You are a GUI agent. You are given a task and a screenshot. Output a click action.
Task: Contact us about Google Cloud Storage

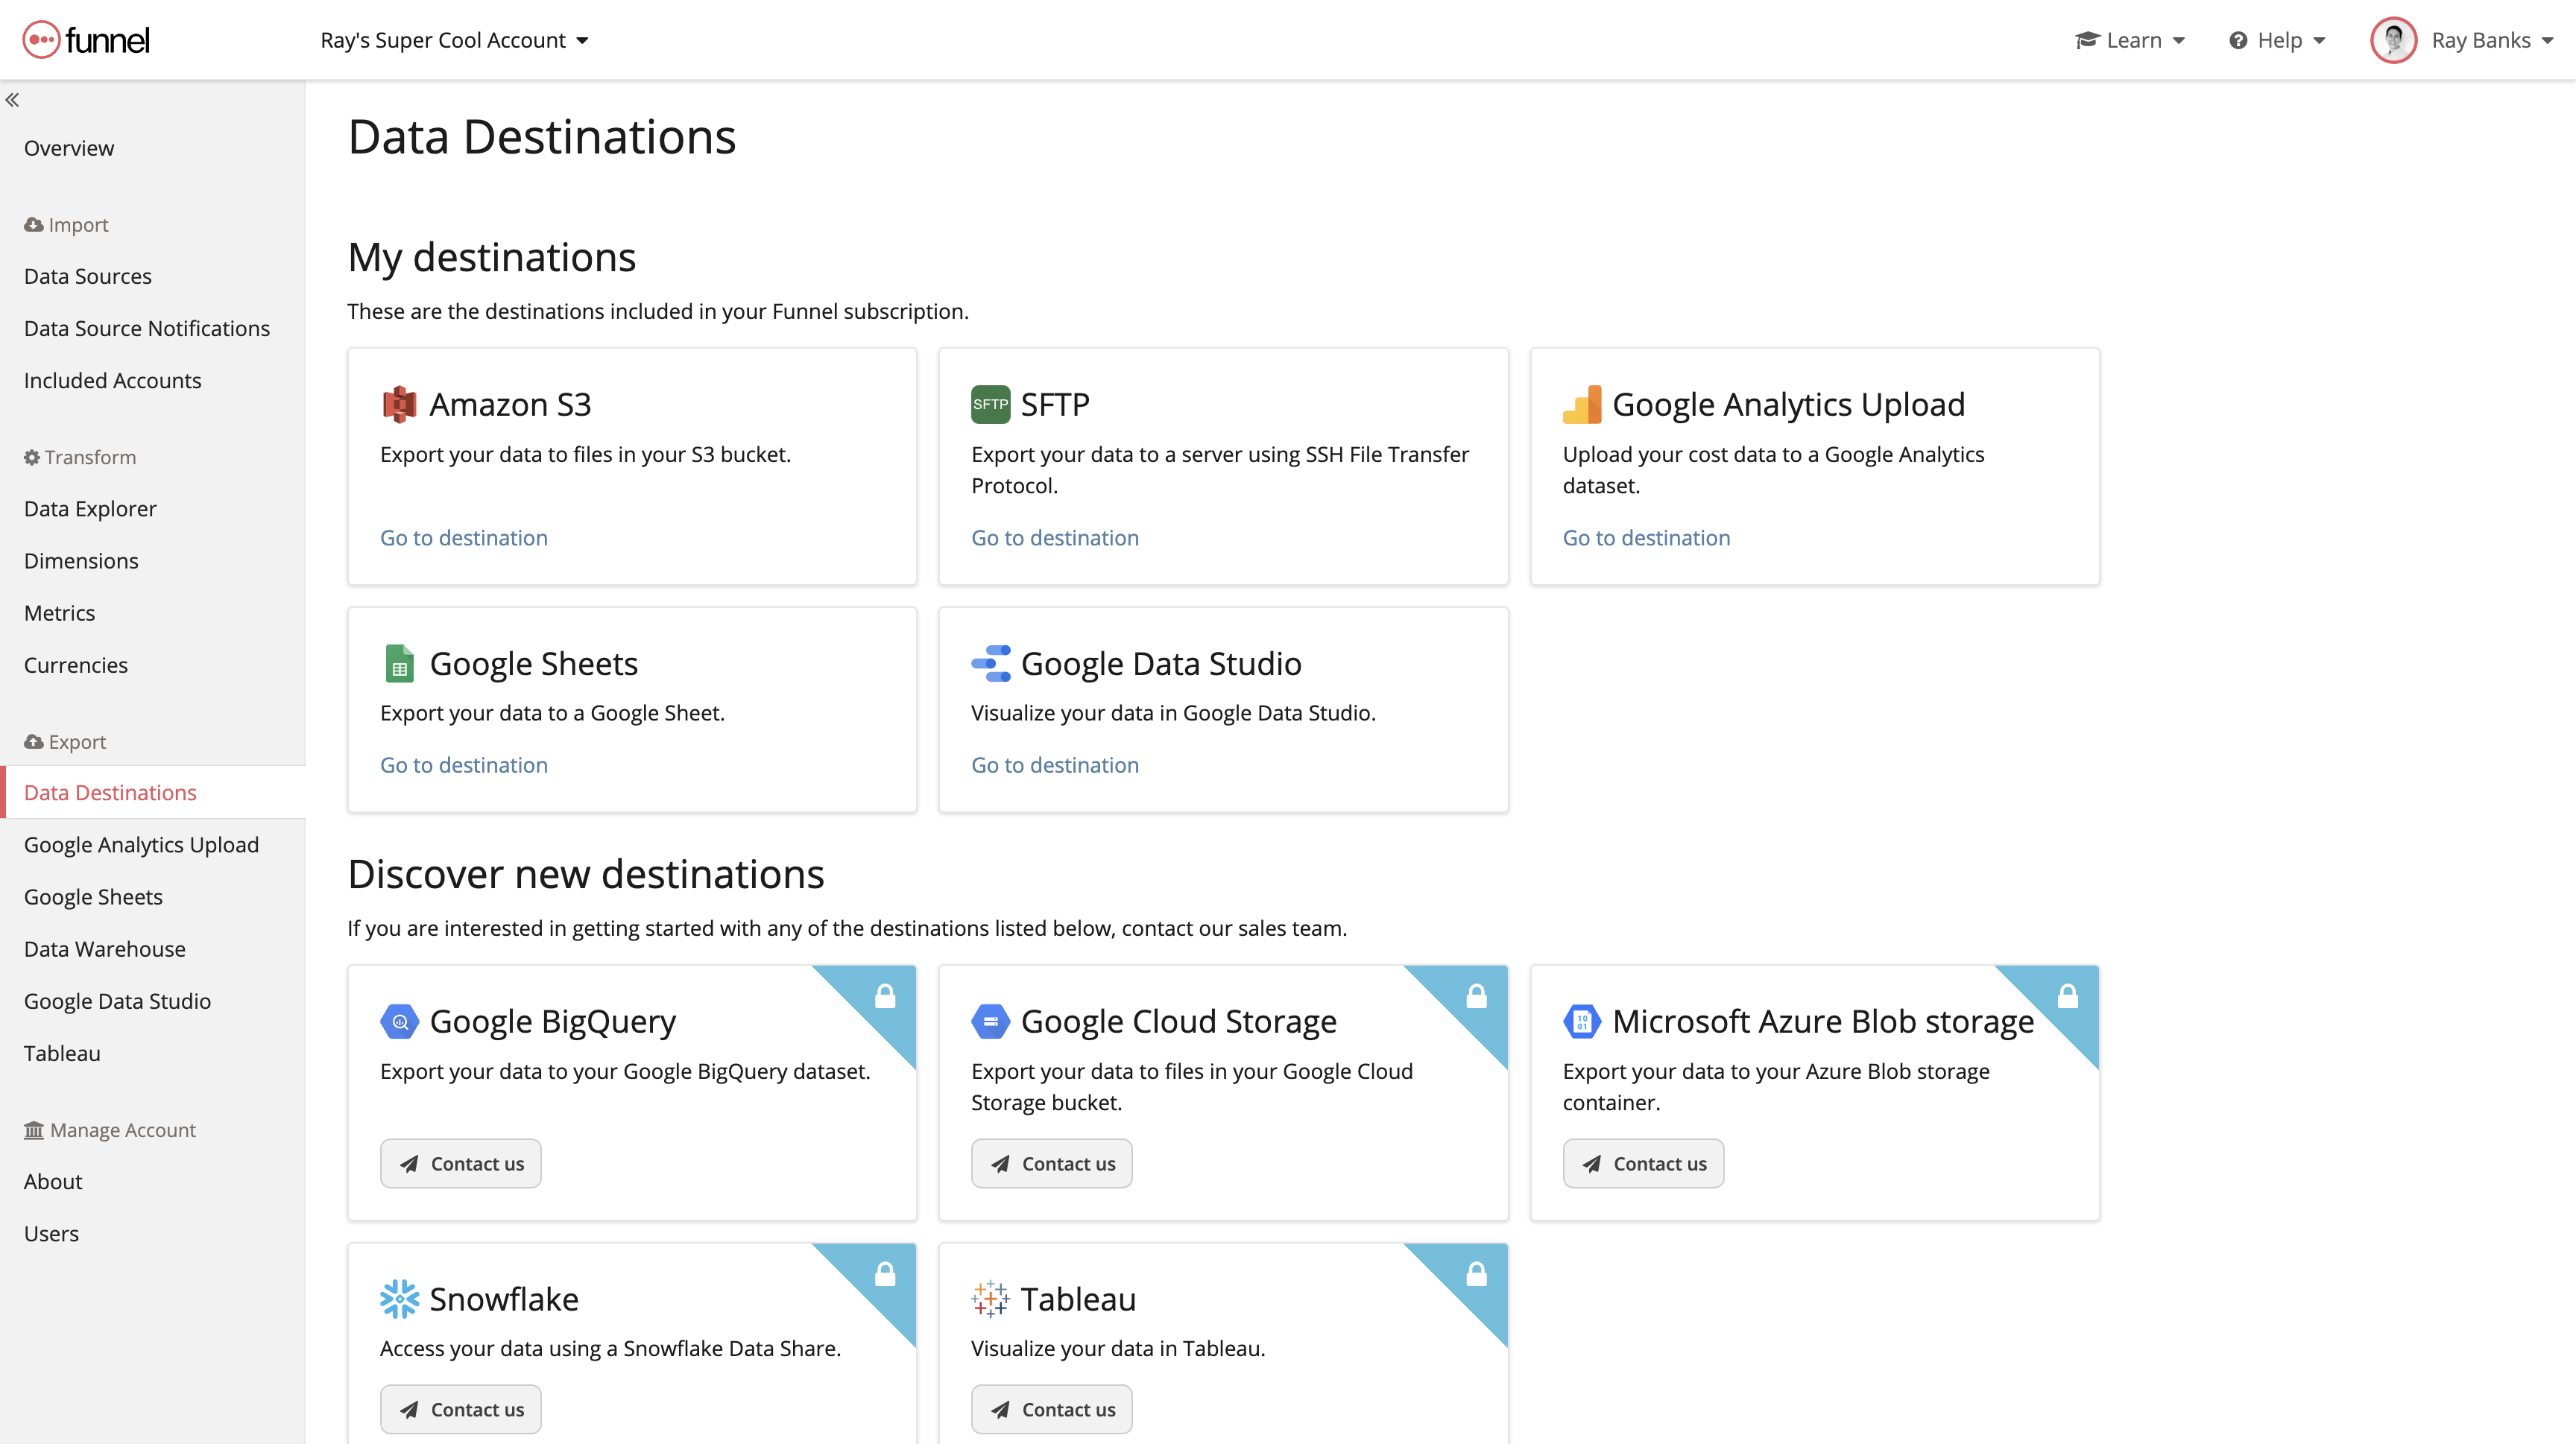click(x=1051, y=1163)
